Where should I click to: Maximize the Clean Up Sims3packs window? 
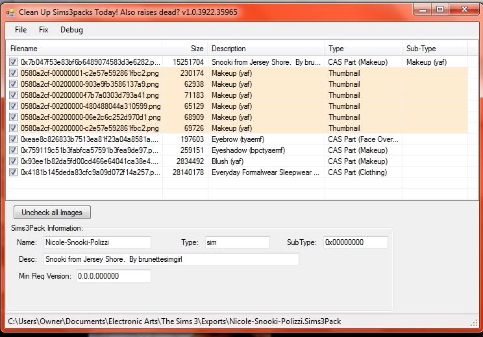coord(440,10)
